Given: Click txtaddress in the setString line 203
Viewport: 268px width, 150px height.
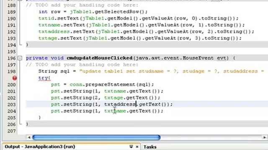Looking at the screenshot, I should click(x=120, y=105).
